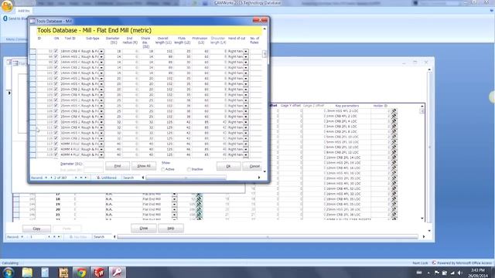
Task: Toggle ON checkbox for 18mm CRB first row
Action: [x=56, y=51]
